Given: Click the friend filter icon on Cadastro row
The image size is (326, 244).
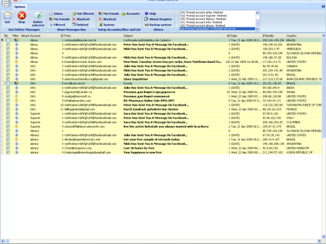Looking at the screenshot, I should (16, 40).
